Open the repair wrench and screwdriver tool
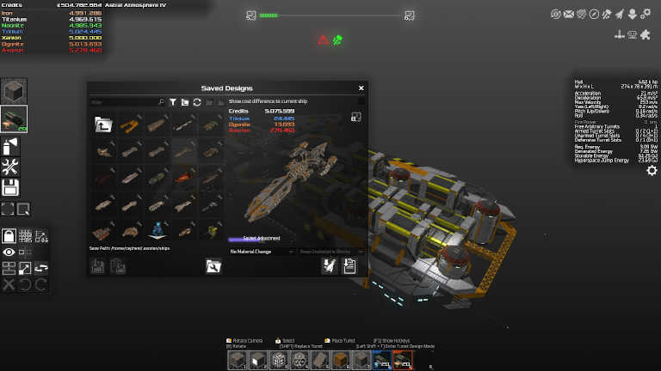This screenshot has width=661, height=371. coord(10,167)
